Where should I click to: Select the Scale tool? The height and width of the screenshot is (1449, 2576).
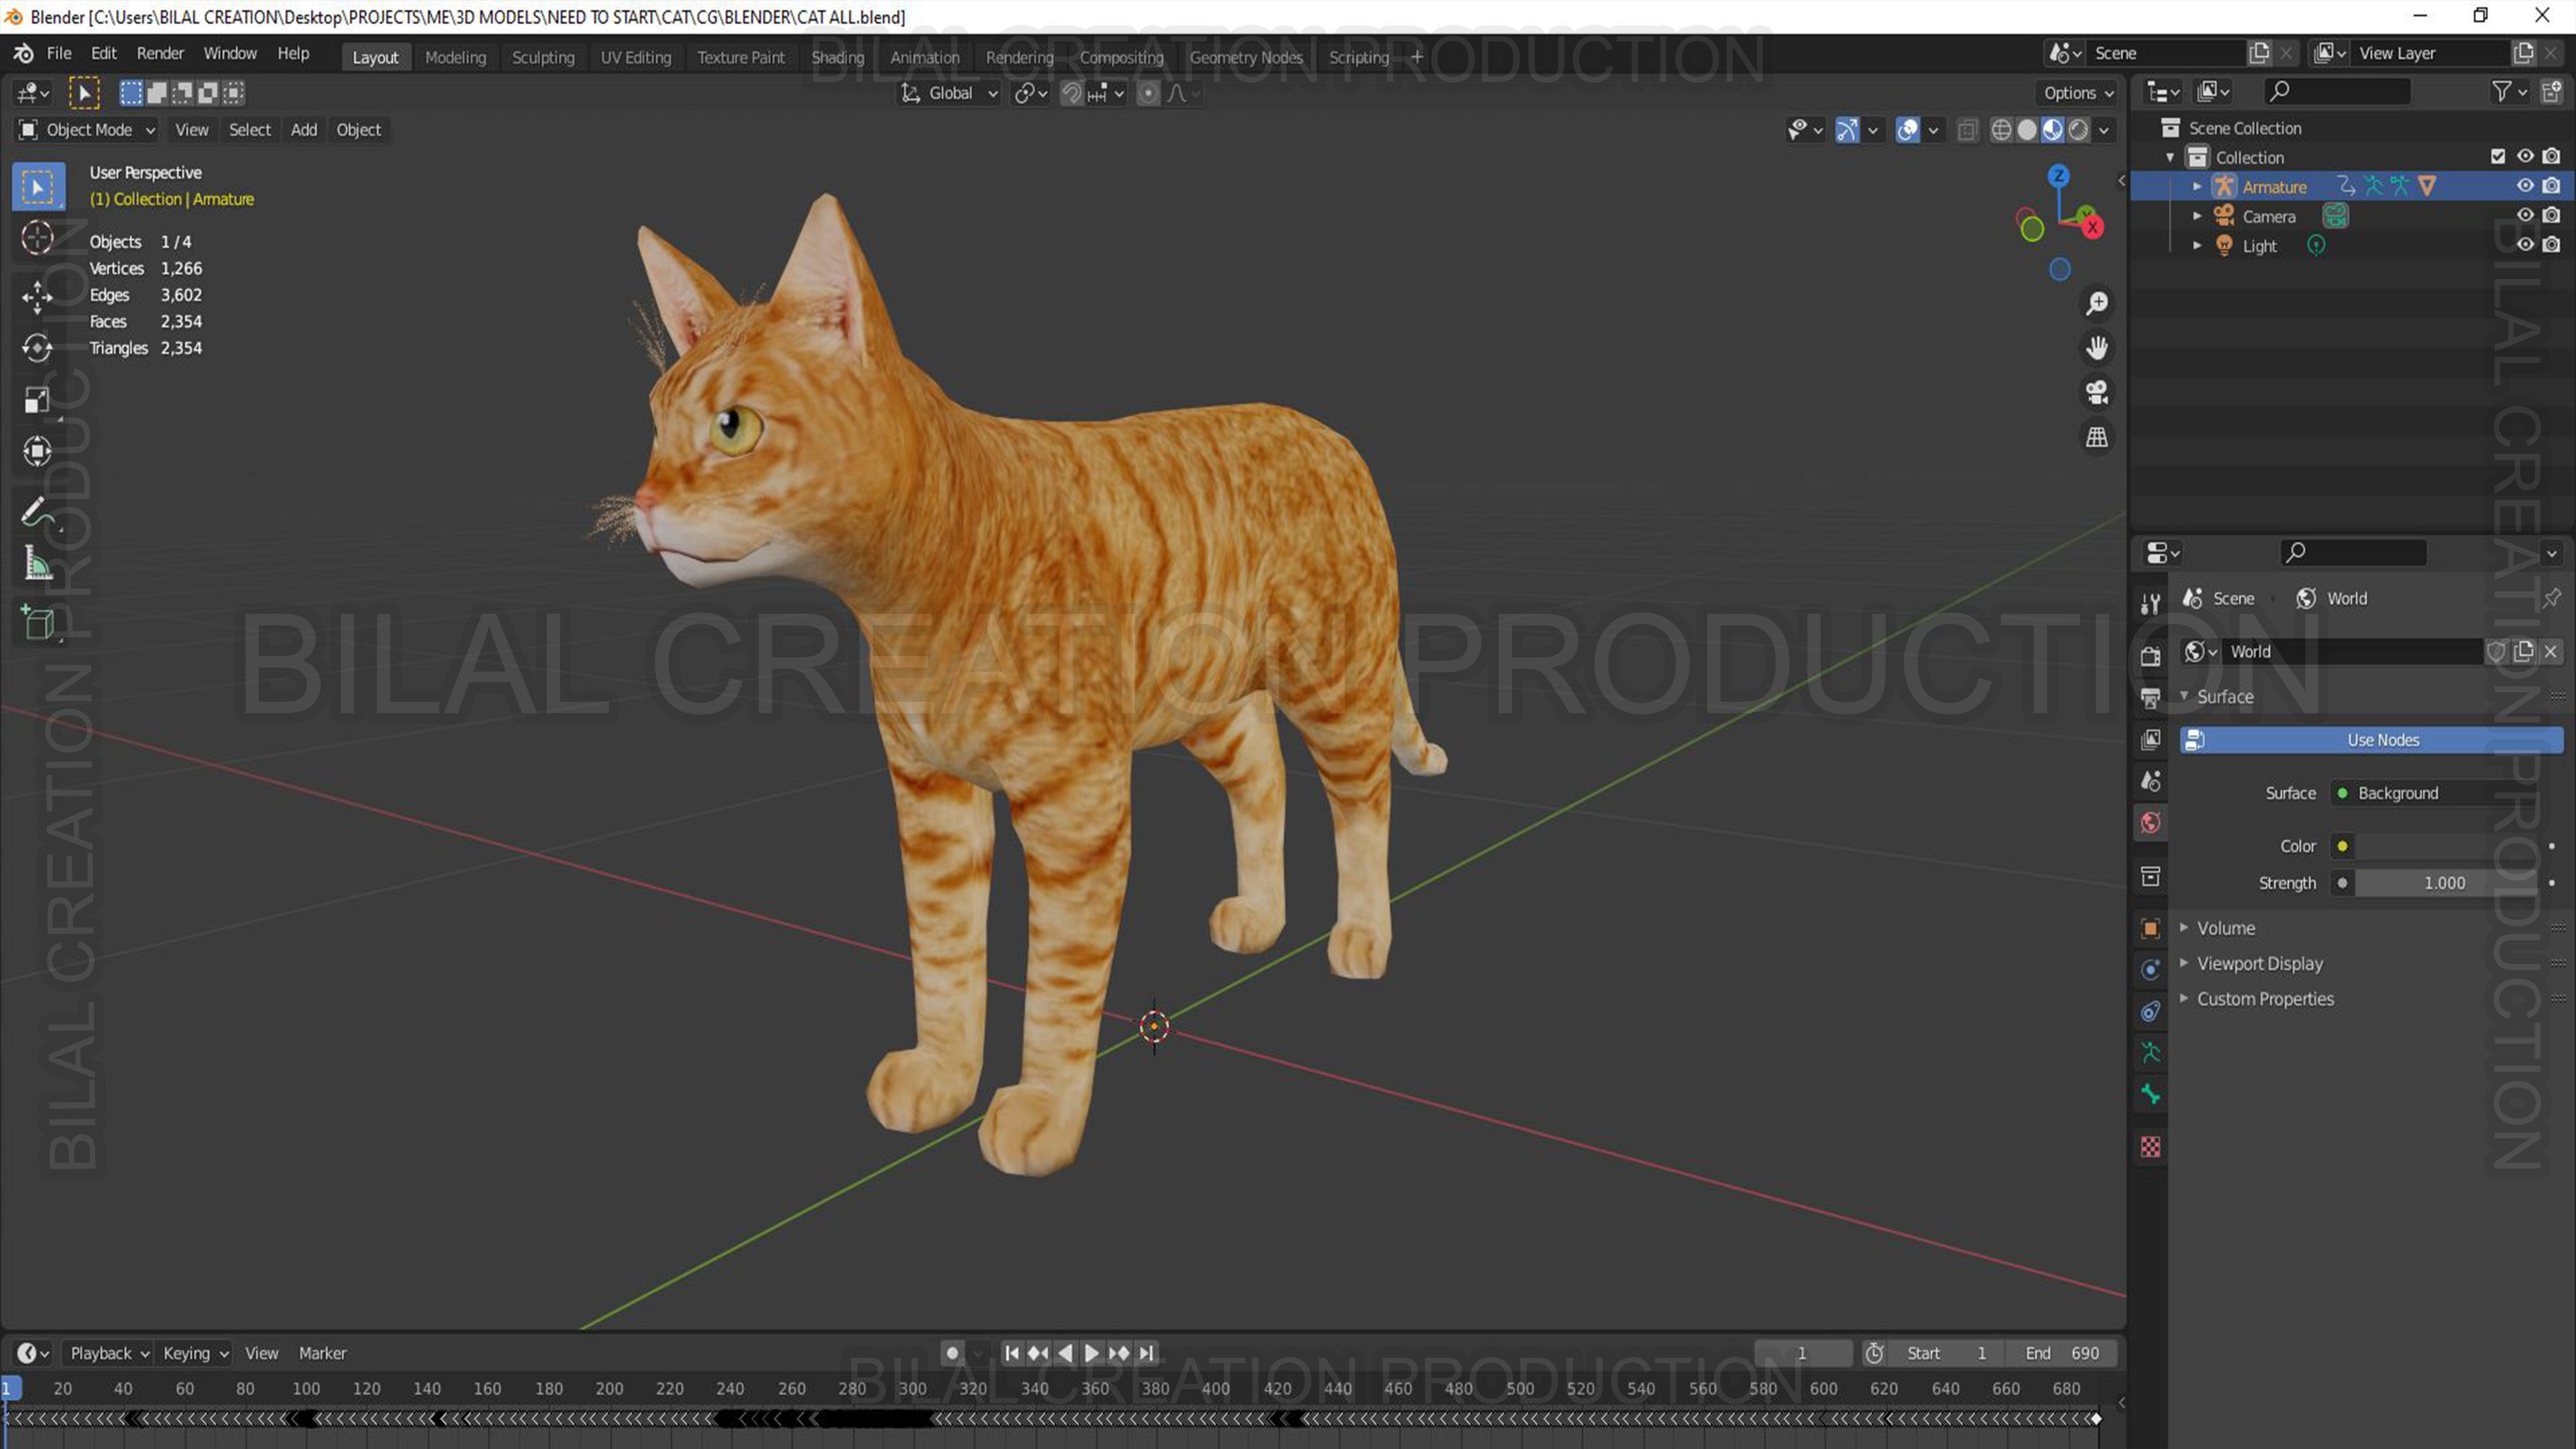pyautogui.click(x=37, y=400)
